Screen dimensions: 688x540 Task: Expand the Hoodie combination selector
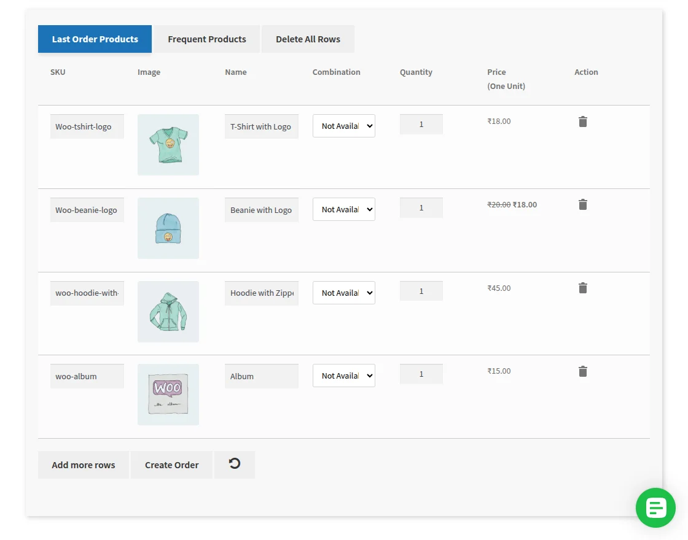coord(343,293)
